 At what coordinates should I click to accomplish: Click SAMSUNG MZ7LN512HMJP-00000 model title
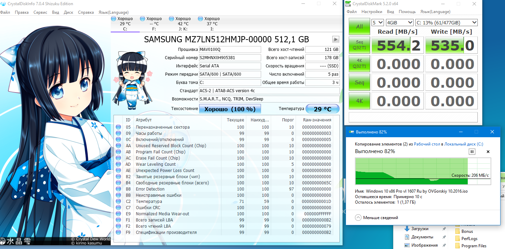[x=226, y=39]
